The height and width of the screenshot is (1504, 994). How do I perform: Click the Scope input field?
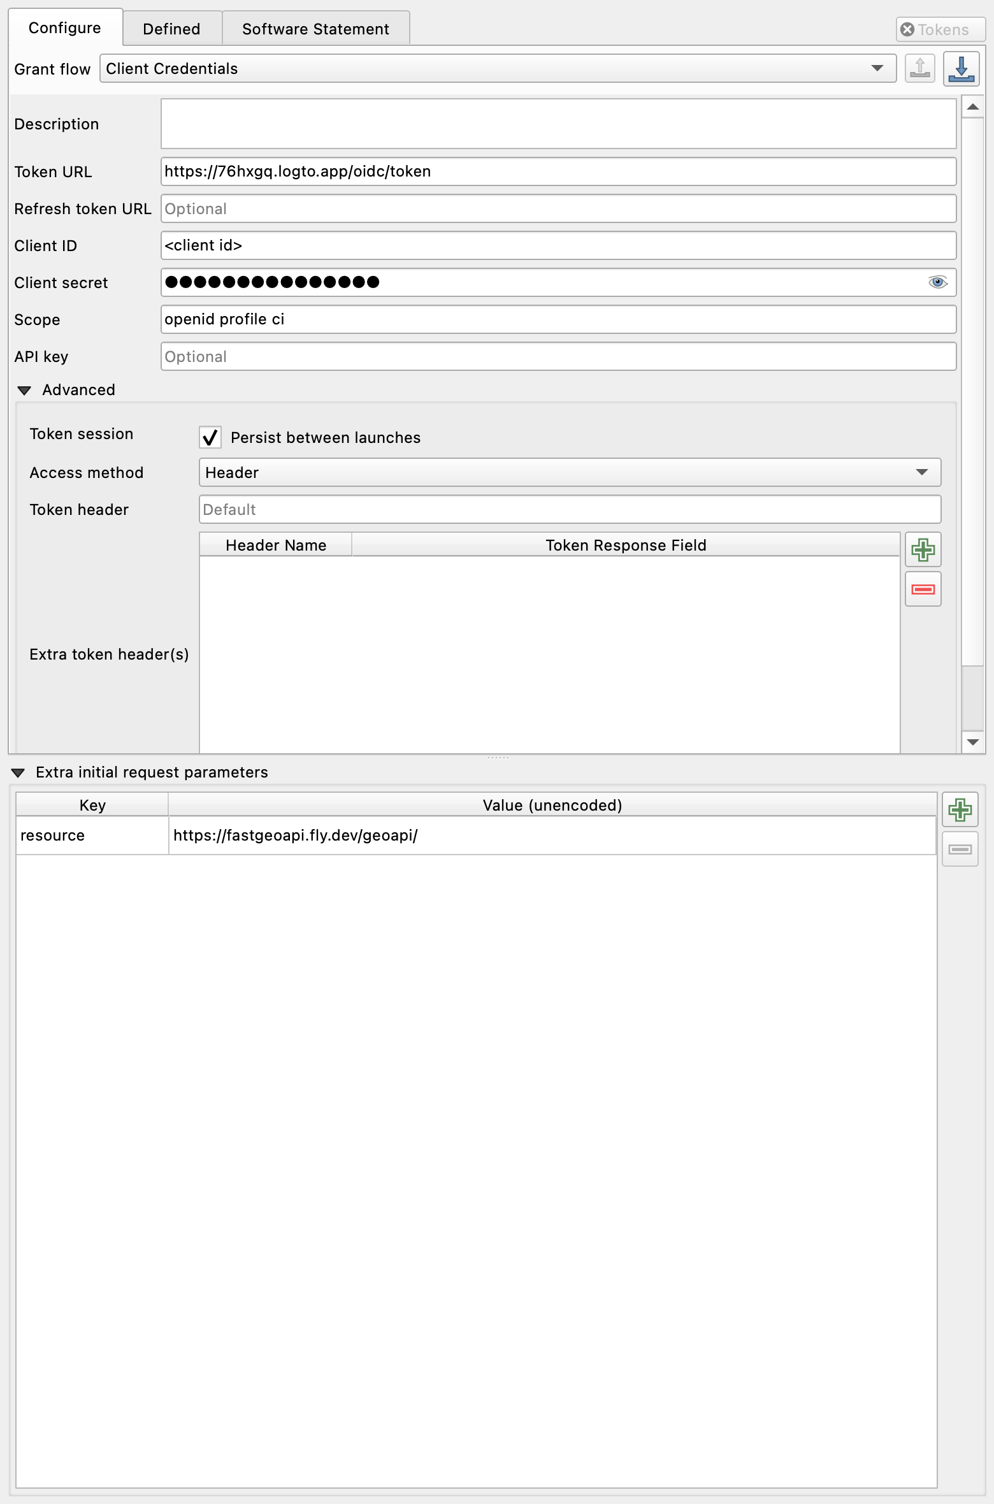[x=558, y=319]
